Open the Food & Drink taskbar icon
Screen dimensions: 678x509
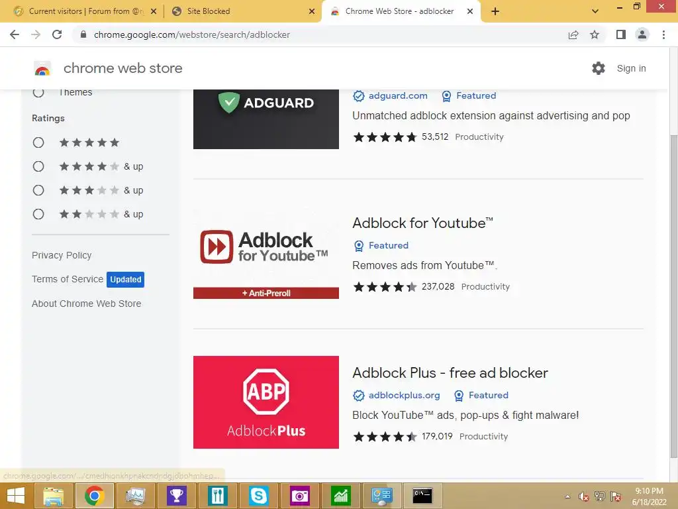tap(217, 496)
